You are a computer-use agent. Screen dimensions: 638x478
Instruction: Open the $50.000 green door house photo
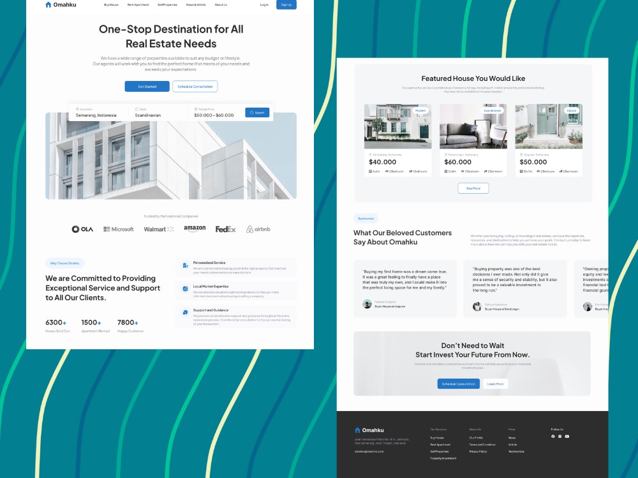pos(549,126)
